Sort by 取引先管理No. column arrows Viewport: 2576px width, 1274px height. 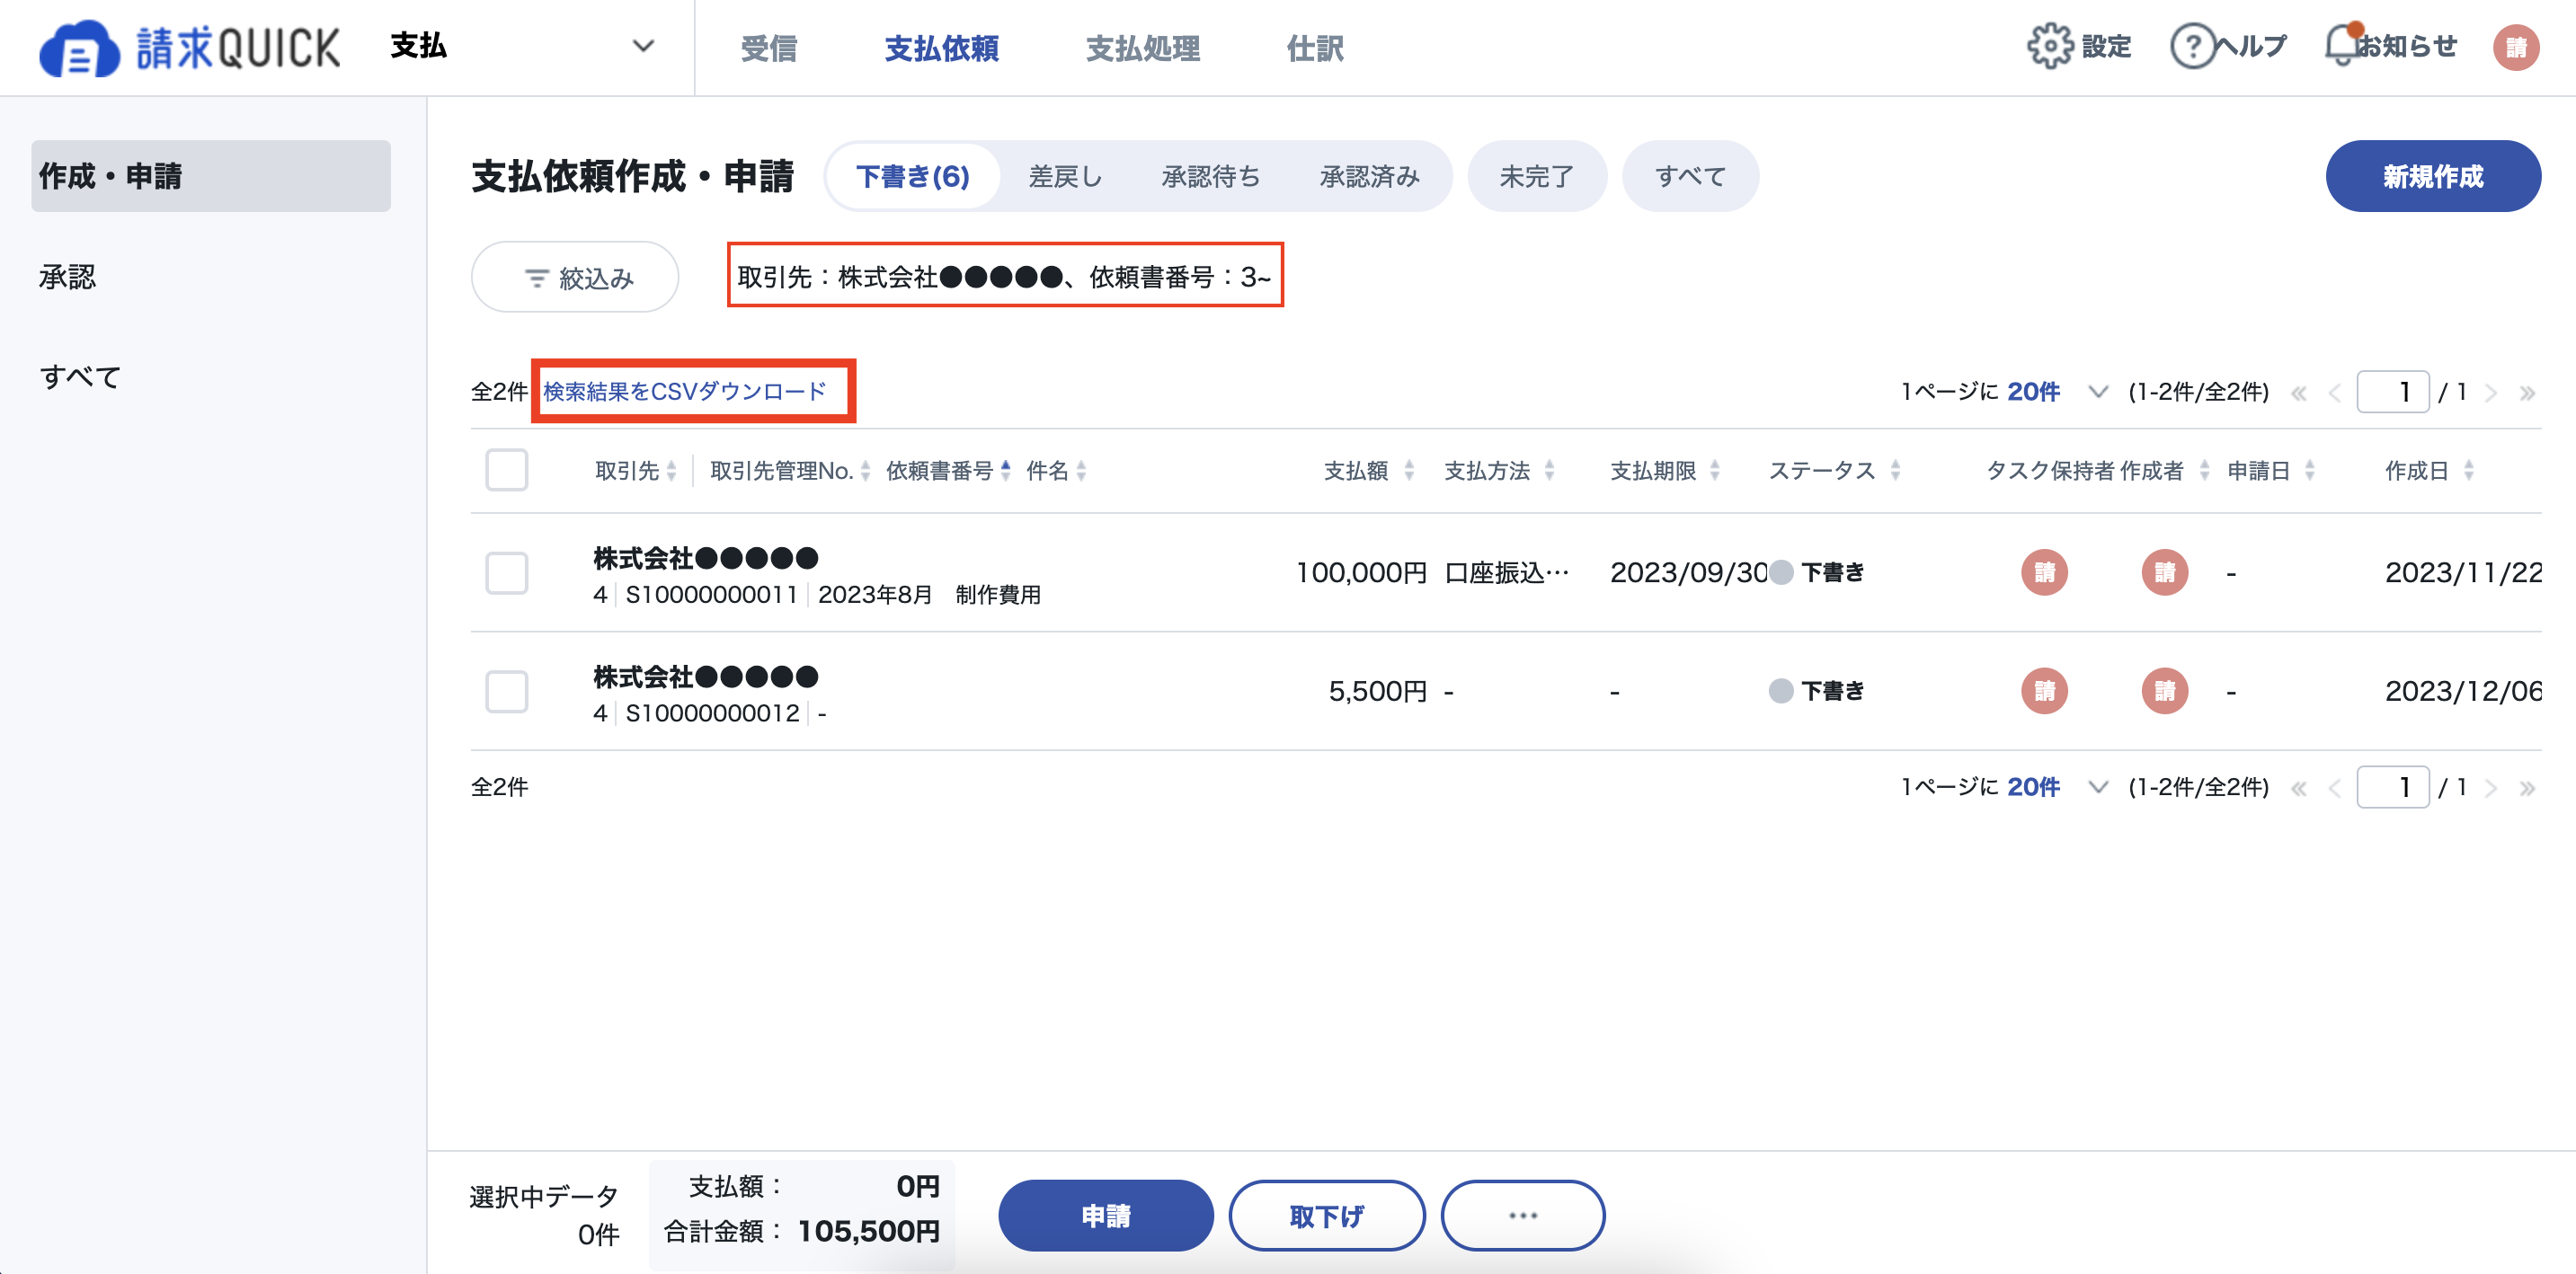(865, 471)
